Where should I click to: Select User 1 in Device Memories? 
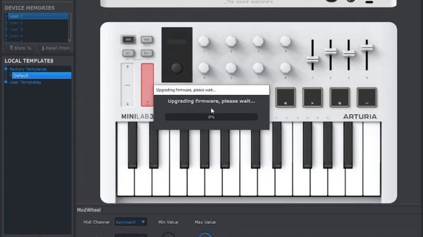pos(38,16)
